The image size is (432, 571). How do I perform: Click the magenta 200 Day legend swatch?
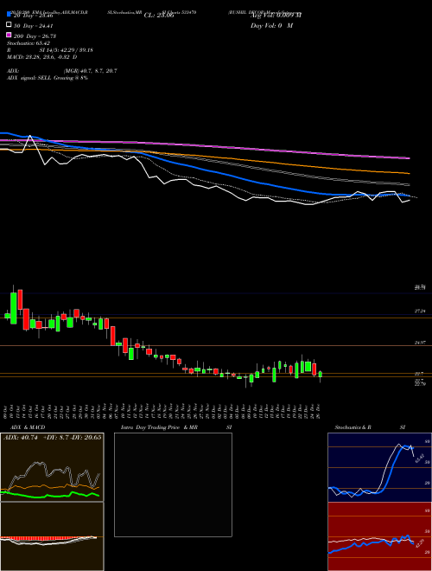tap(9, 35)
